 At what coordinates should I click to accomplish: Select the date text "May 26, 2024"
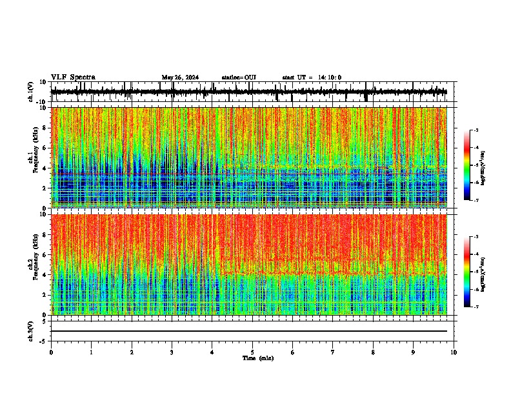coord(180,77)
